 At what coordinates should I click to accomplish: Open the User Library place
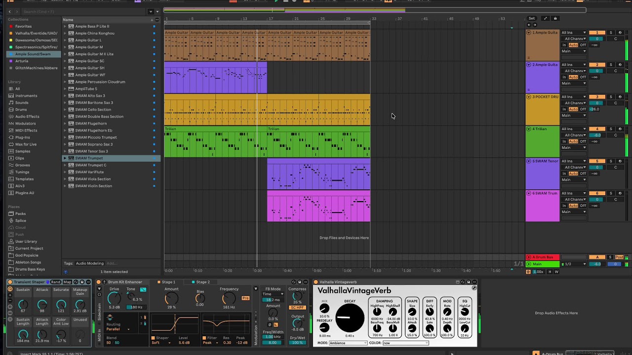[x=26, y=241]
